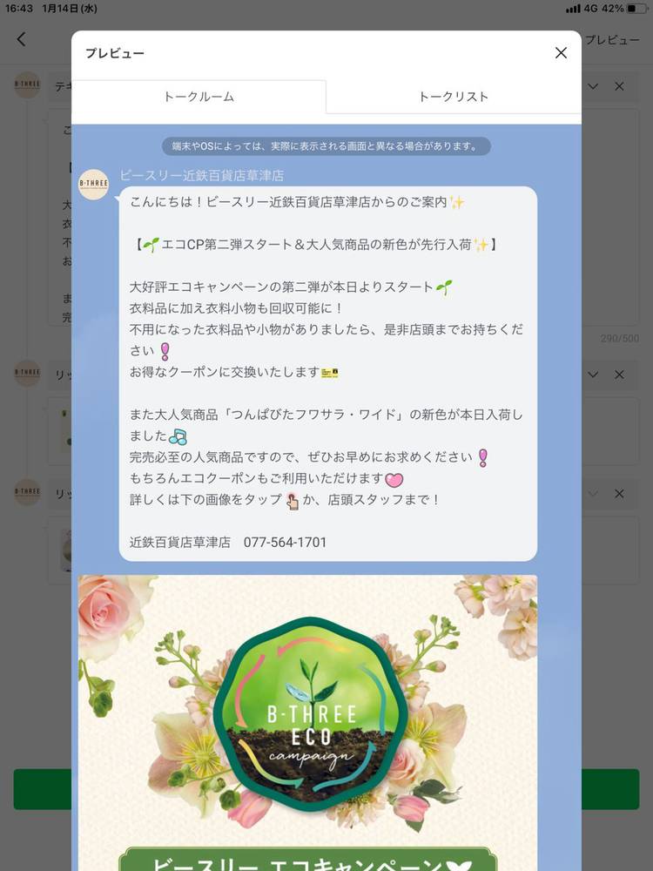Delete the second rich message block

point(619,375)
